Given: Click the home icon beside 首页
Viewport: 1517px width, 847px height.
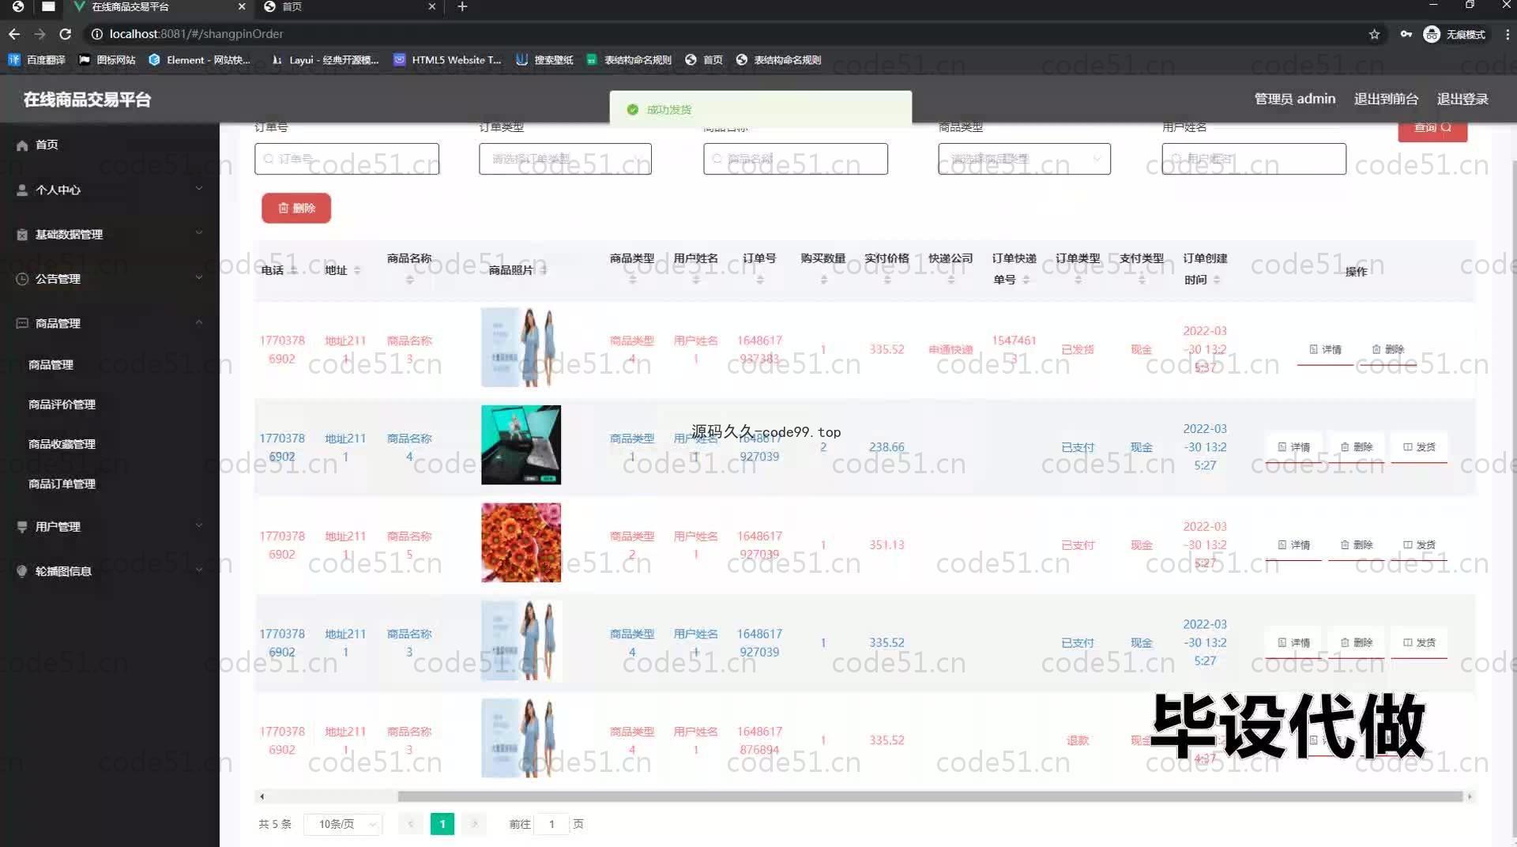Looking at the screenshot, I should [x=22, y=145].
